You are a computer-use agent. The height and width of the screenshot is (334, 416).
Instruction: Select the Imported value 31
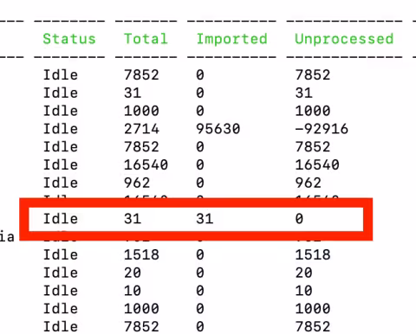tap(205, 219)
